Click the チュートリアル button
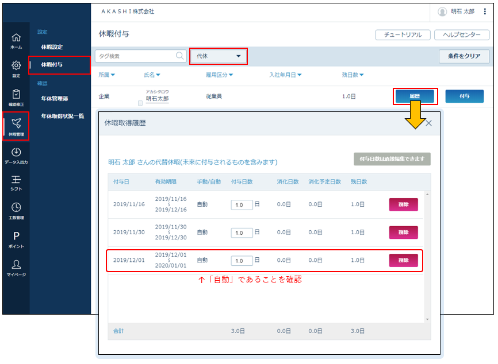The height and width of the screenshot is (364, 498). 403,34
